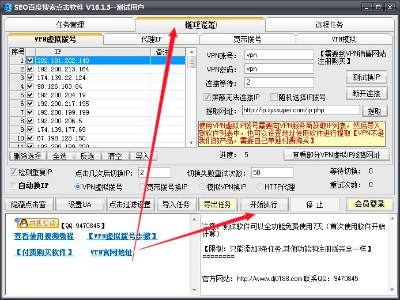Viewport: 400px width, 300px height.
Task: Click the 测试换IP button
Action: [366, 77]
